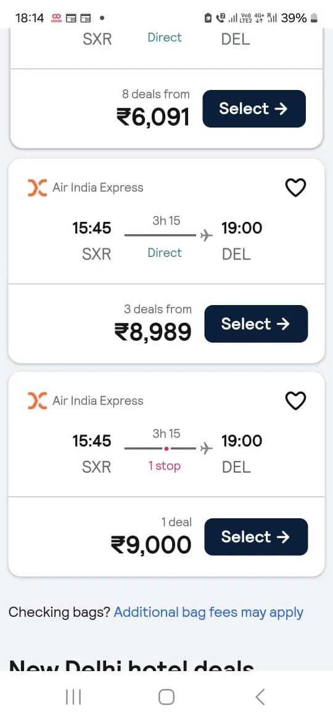
Task: Toggle heart on ₹9,000 one-stop flight
Action: (296, 401)
